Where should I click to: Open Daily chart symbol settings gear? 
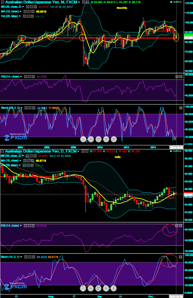coord(87,151)
